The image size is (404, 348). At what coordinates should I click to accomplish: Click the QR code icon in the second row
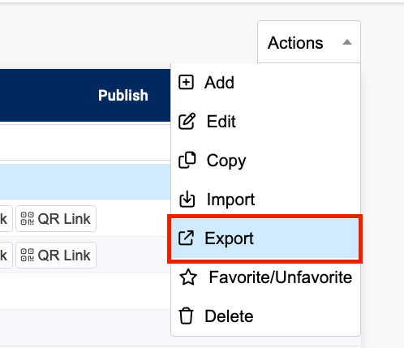point(28,255)
